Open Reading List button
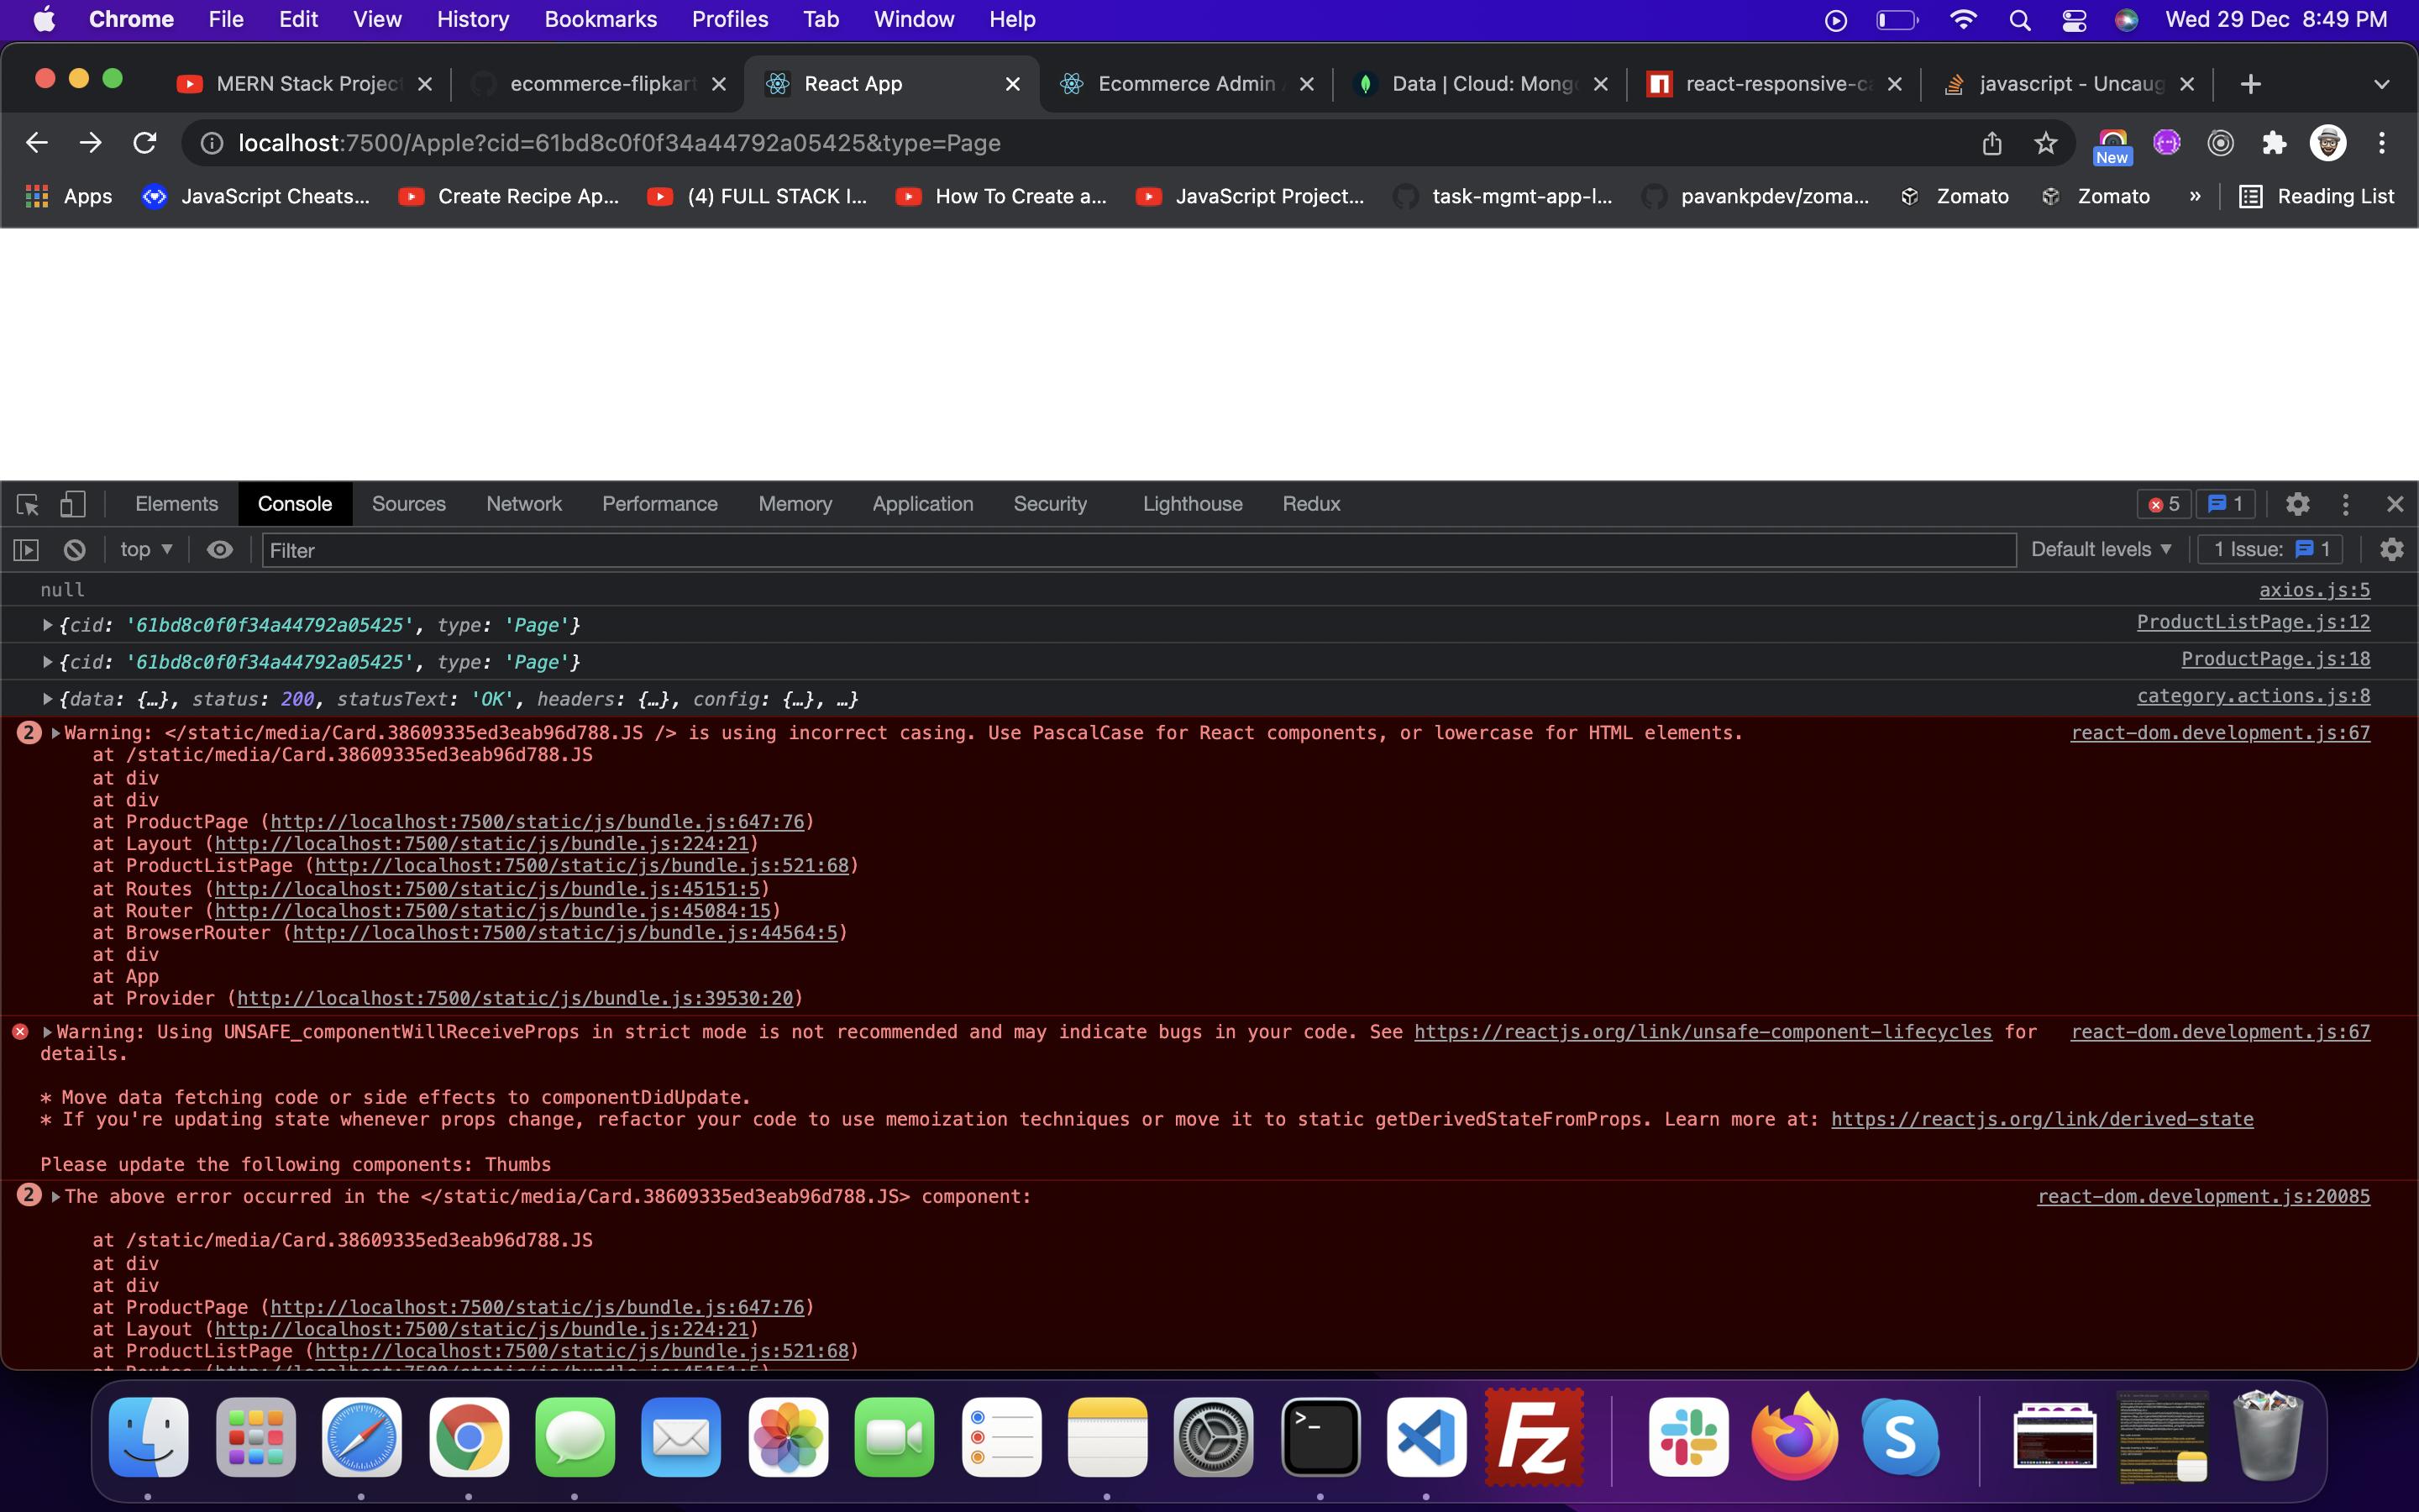 (2317, 196)
